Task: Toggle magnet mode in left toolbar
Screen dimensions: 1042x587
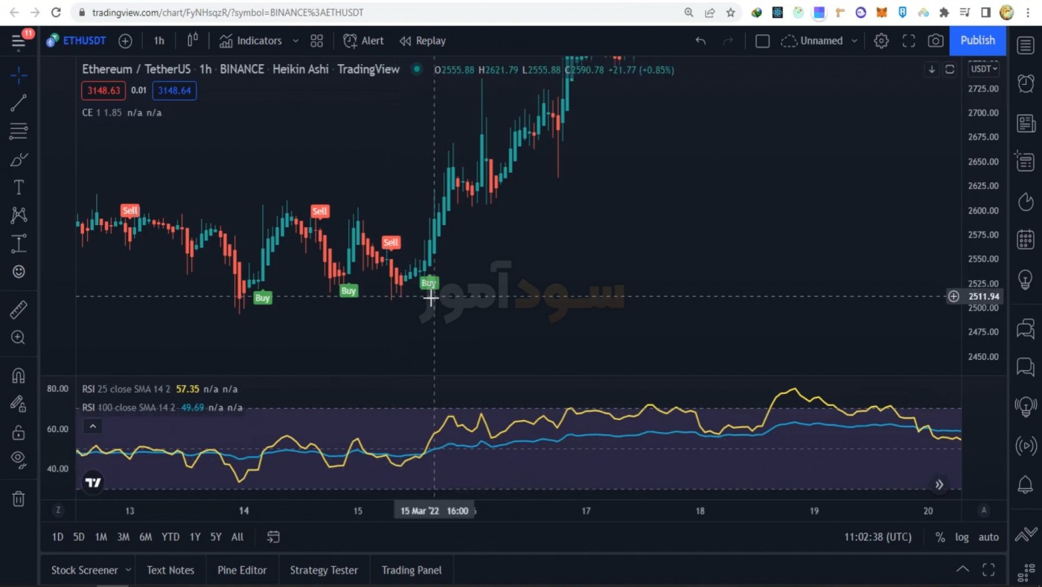Action: coord(19,375)
